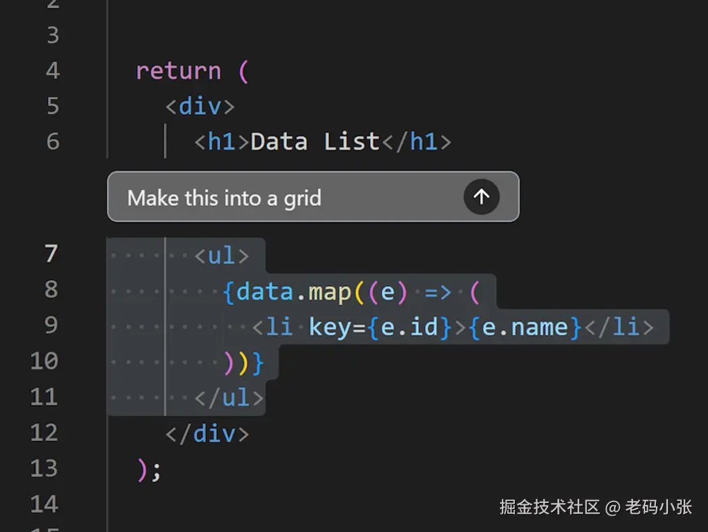708x532 pixels.
Task: Click the closing h1 tag on line 6
Action: (417, 142)
